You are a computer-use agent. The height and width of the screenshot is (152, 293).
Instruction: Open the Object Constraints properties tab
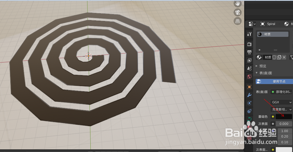(x=249, y=111)
